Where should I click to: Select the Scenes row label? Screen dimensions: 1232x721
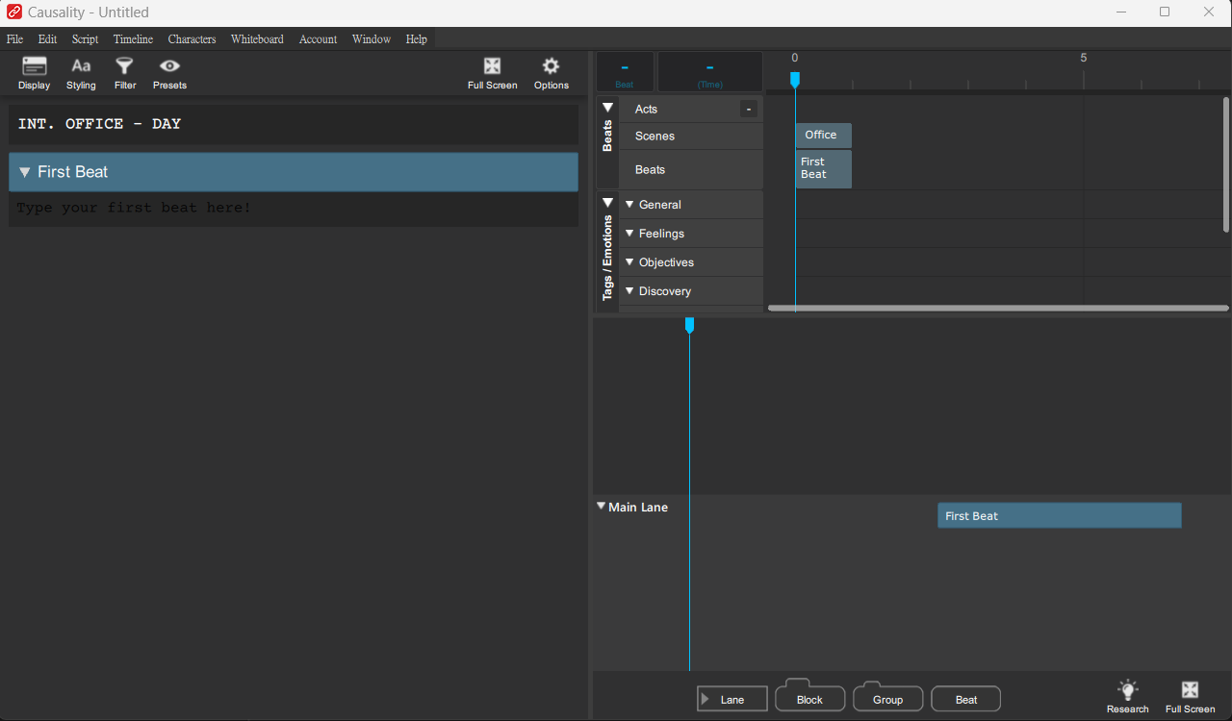click(654, 137)
